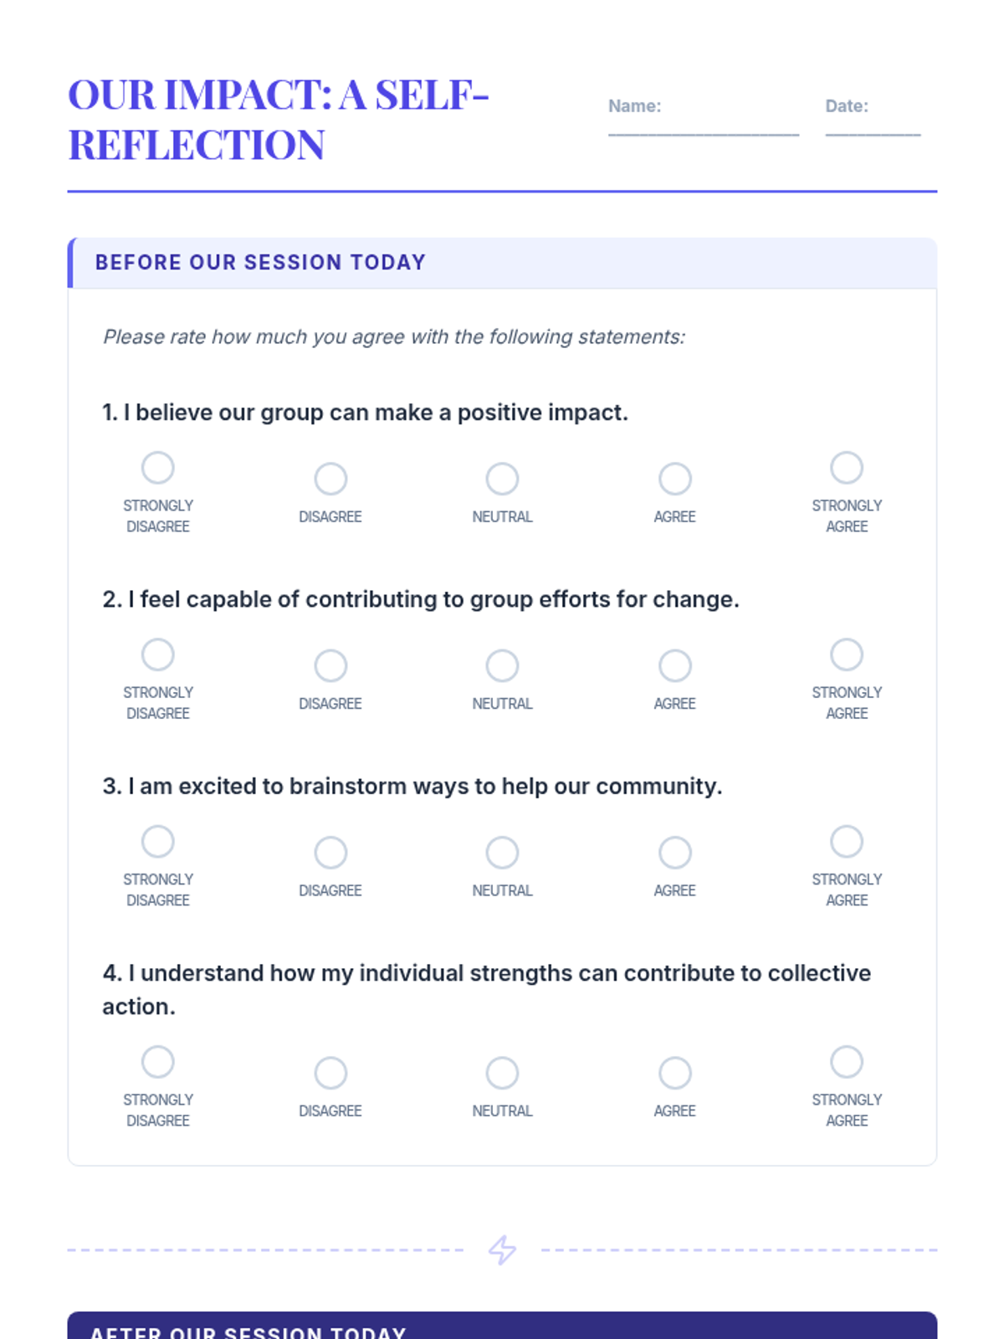Select Strongly Agree for statement 1
Viewport: 1004px width, 1339px height.
point(846,468)
